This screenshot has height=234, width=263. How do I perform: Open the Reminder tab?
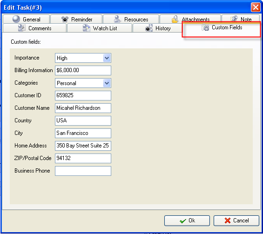(76, 19)
